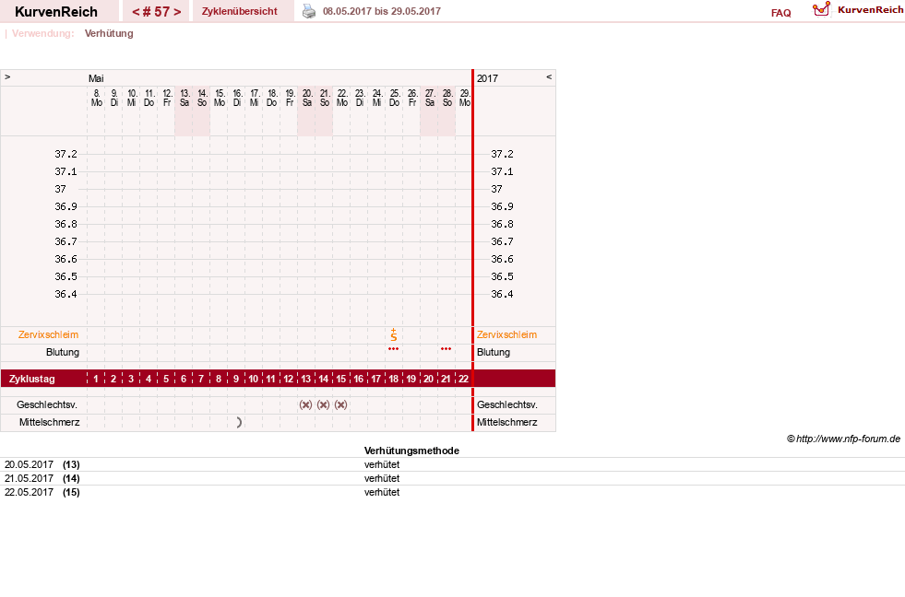Screen dimensions: 905x597
Task: Click the intercourse marker on cycle day 14
Action: click(x=323, y=404)
